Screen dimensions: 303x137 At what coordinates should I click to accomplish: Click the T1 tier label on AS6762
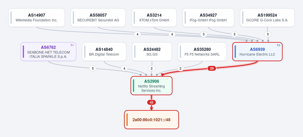(72, 45)
